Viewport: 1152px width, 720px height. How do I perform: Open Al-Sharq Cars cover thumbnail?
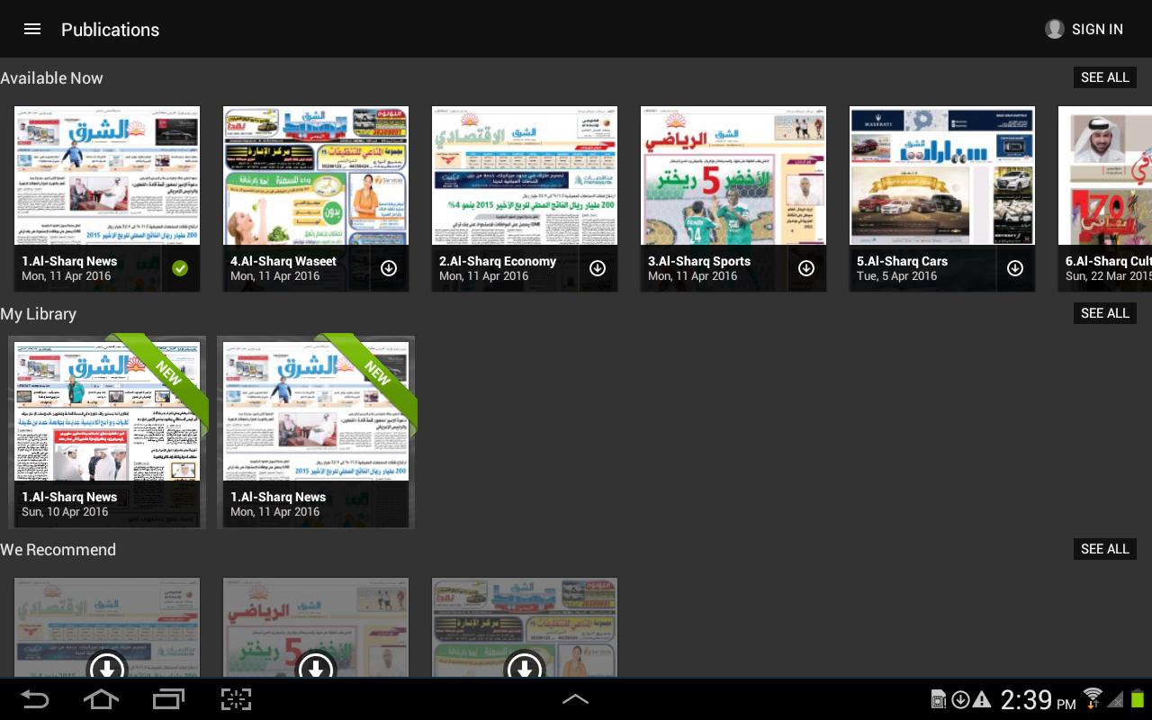click(941, 175)
